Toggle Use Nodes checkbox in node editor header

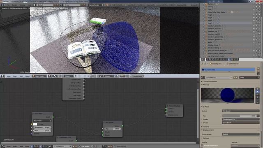point(80,146)
